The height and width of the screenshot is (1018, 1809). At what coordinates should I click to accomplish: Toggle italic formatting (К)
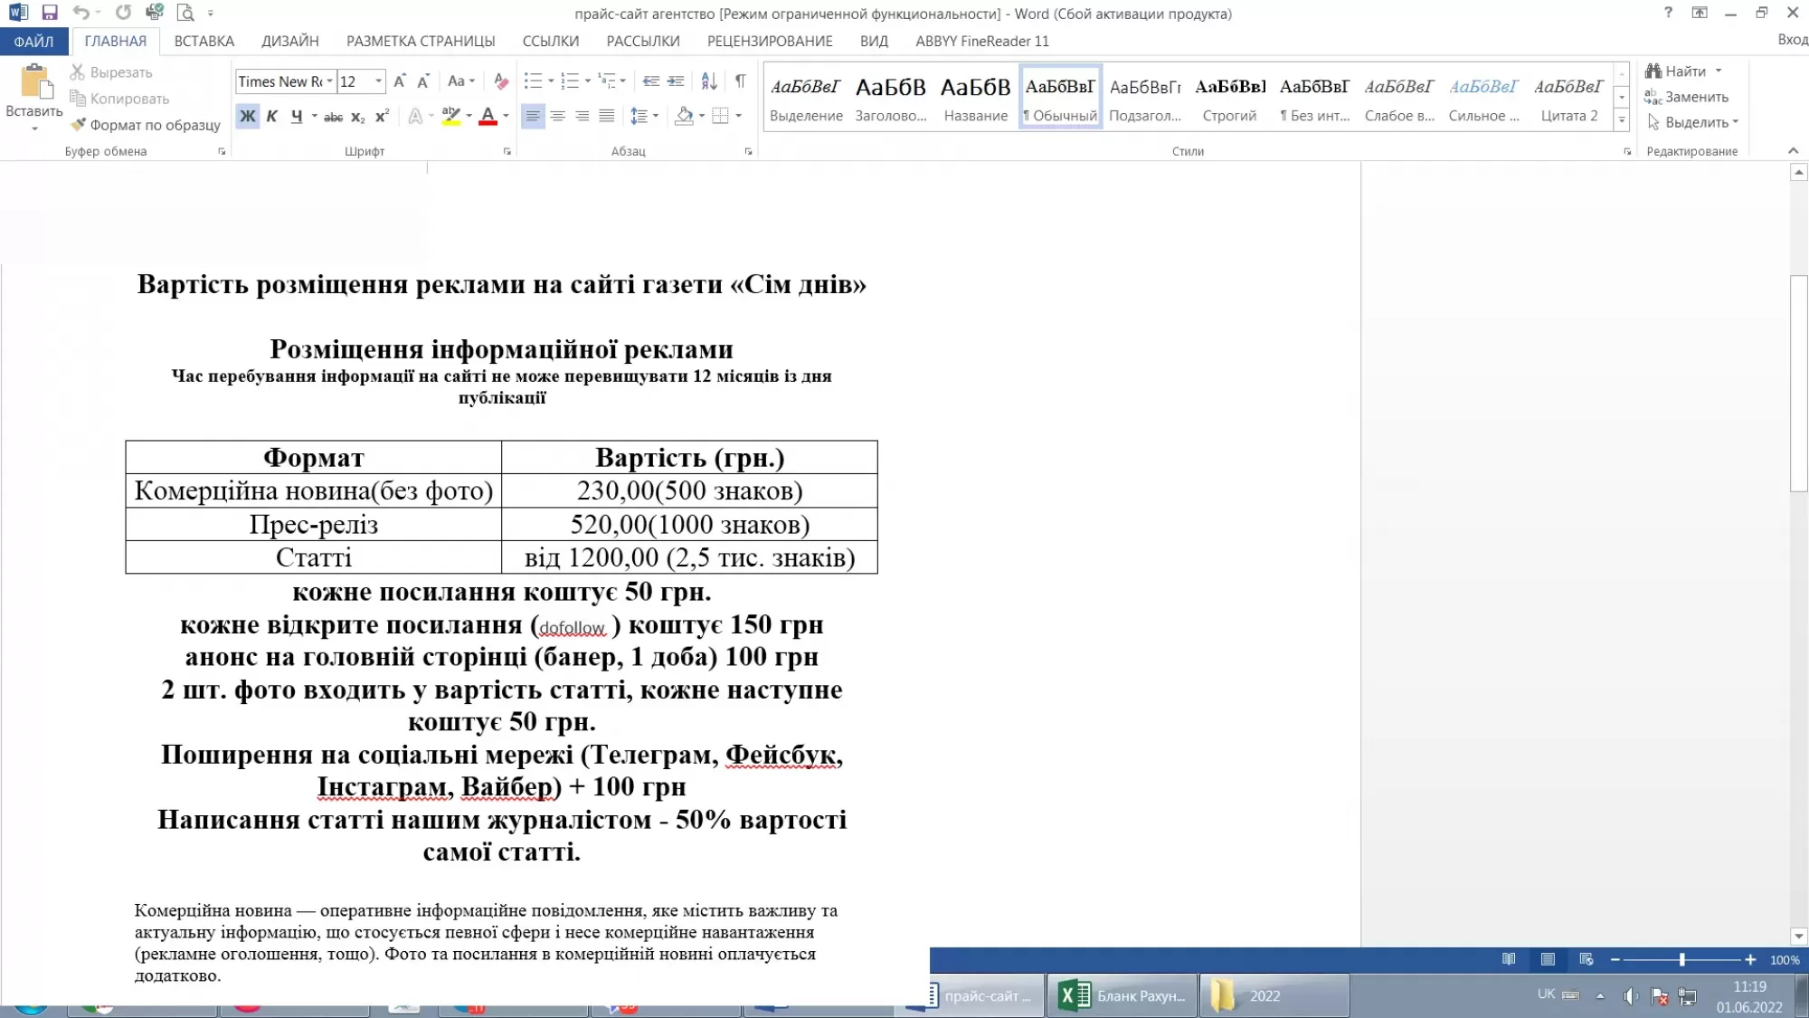[x=271, y=116]
